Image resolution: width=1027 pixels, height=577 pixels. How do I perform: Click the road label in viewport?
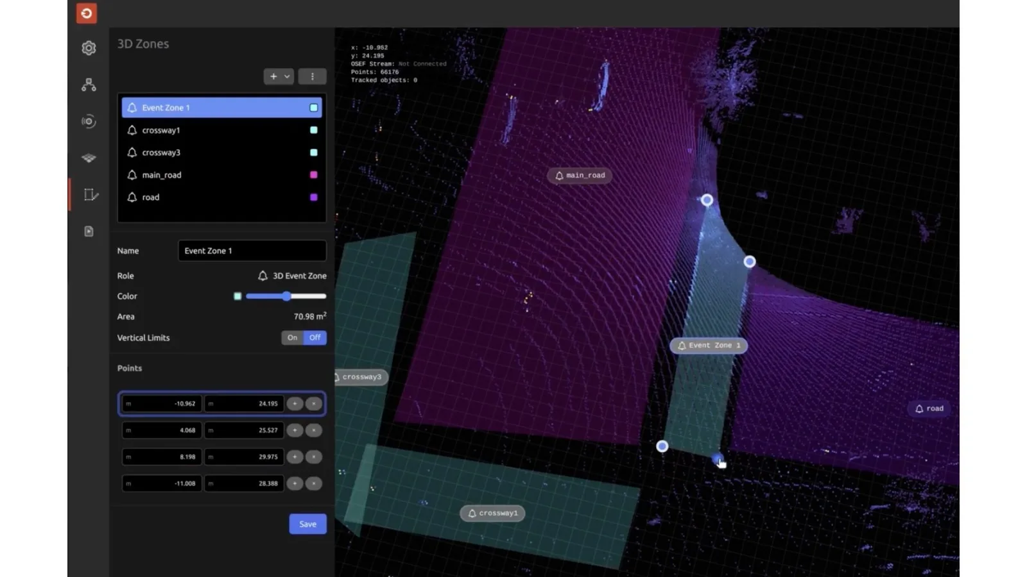[x=929, y=408]
